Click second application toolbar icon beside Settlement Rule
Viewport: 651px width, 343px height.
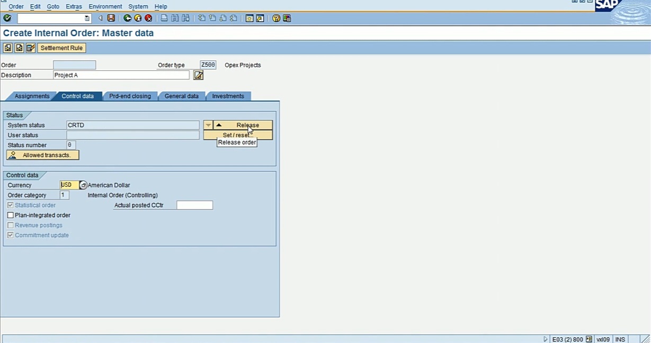point(19,48)
